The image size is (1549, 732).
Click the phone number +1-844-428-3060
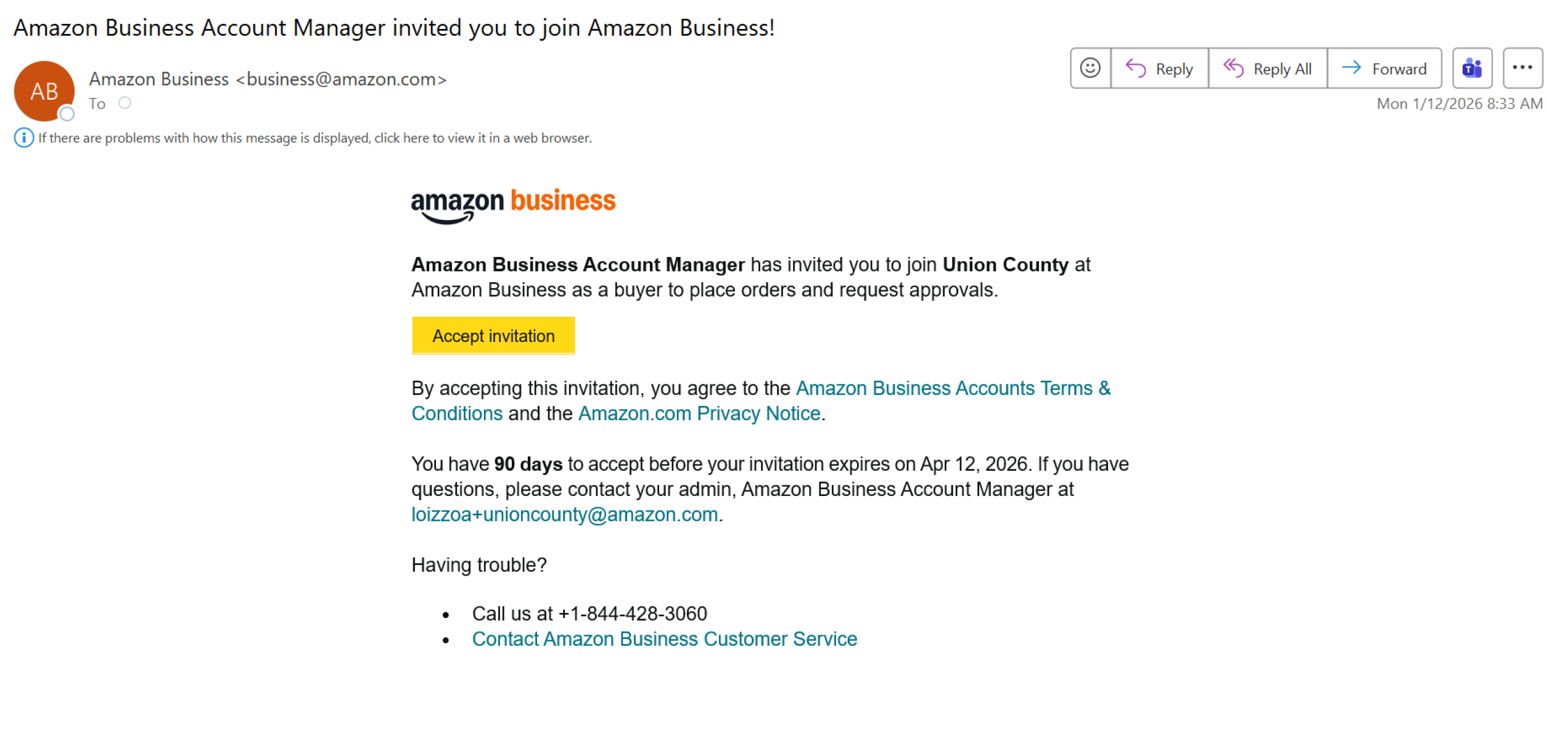(632, 614)
